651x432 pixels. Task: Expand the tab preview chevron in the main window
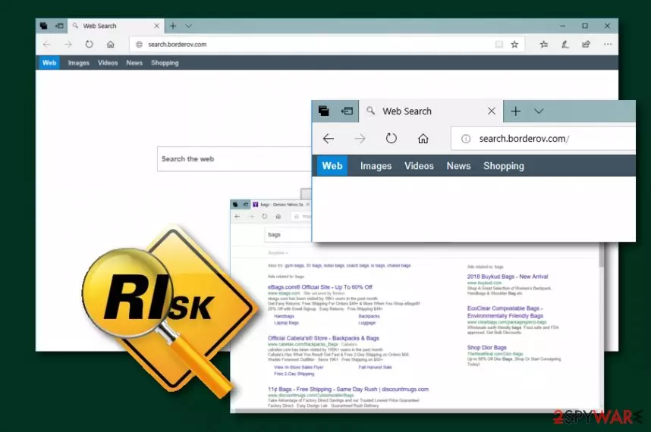[x=188, y=26]
